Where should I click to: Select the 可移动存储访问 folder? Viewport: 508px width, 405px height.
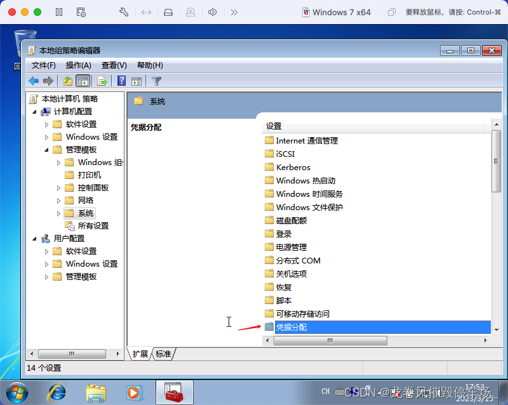tap(303, 314)
